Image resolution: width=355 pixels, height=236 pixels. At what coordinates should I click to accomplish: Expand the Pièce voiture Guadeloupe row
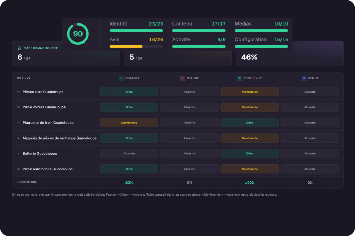18,107
